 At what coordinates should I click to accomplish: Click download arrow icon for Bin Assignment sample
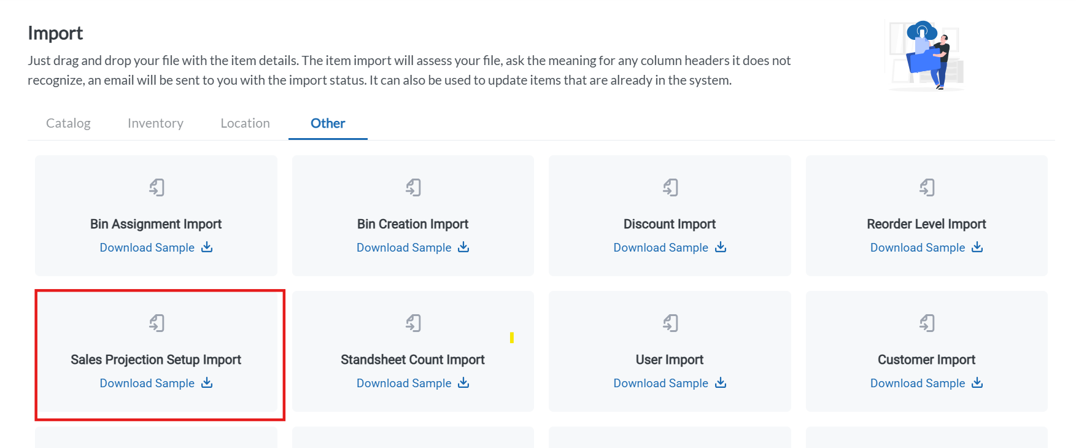[207, 247]
